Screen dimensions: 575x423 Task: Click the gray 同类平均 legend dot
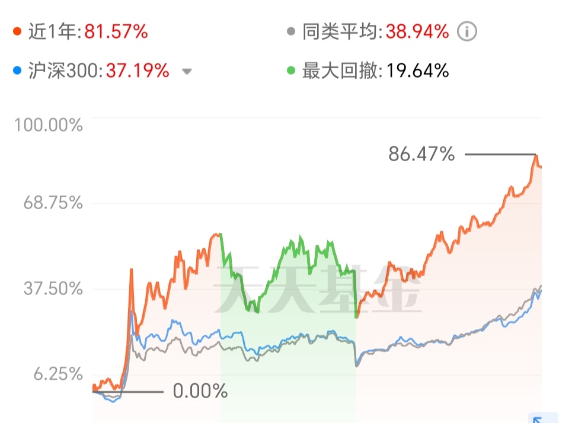[291, 31]
